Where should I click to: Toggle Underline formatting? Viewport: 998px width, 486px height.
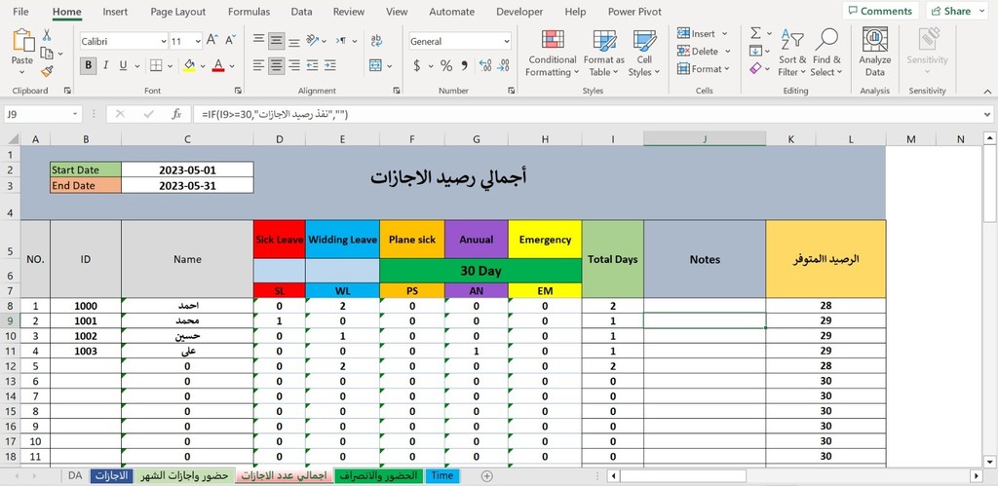[x=123, y=65]
